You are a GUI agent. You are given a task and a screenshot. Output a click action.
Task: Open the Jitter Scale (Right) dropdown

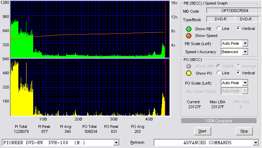tap(245, 91)
